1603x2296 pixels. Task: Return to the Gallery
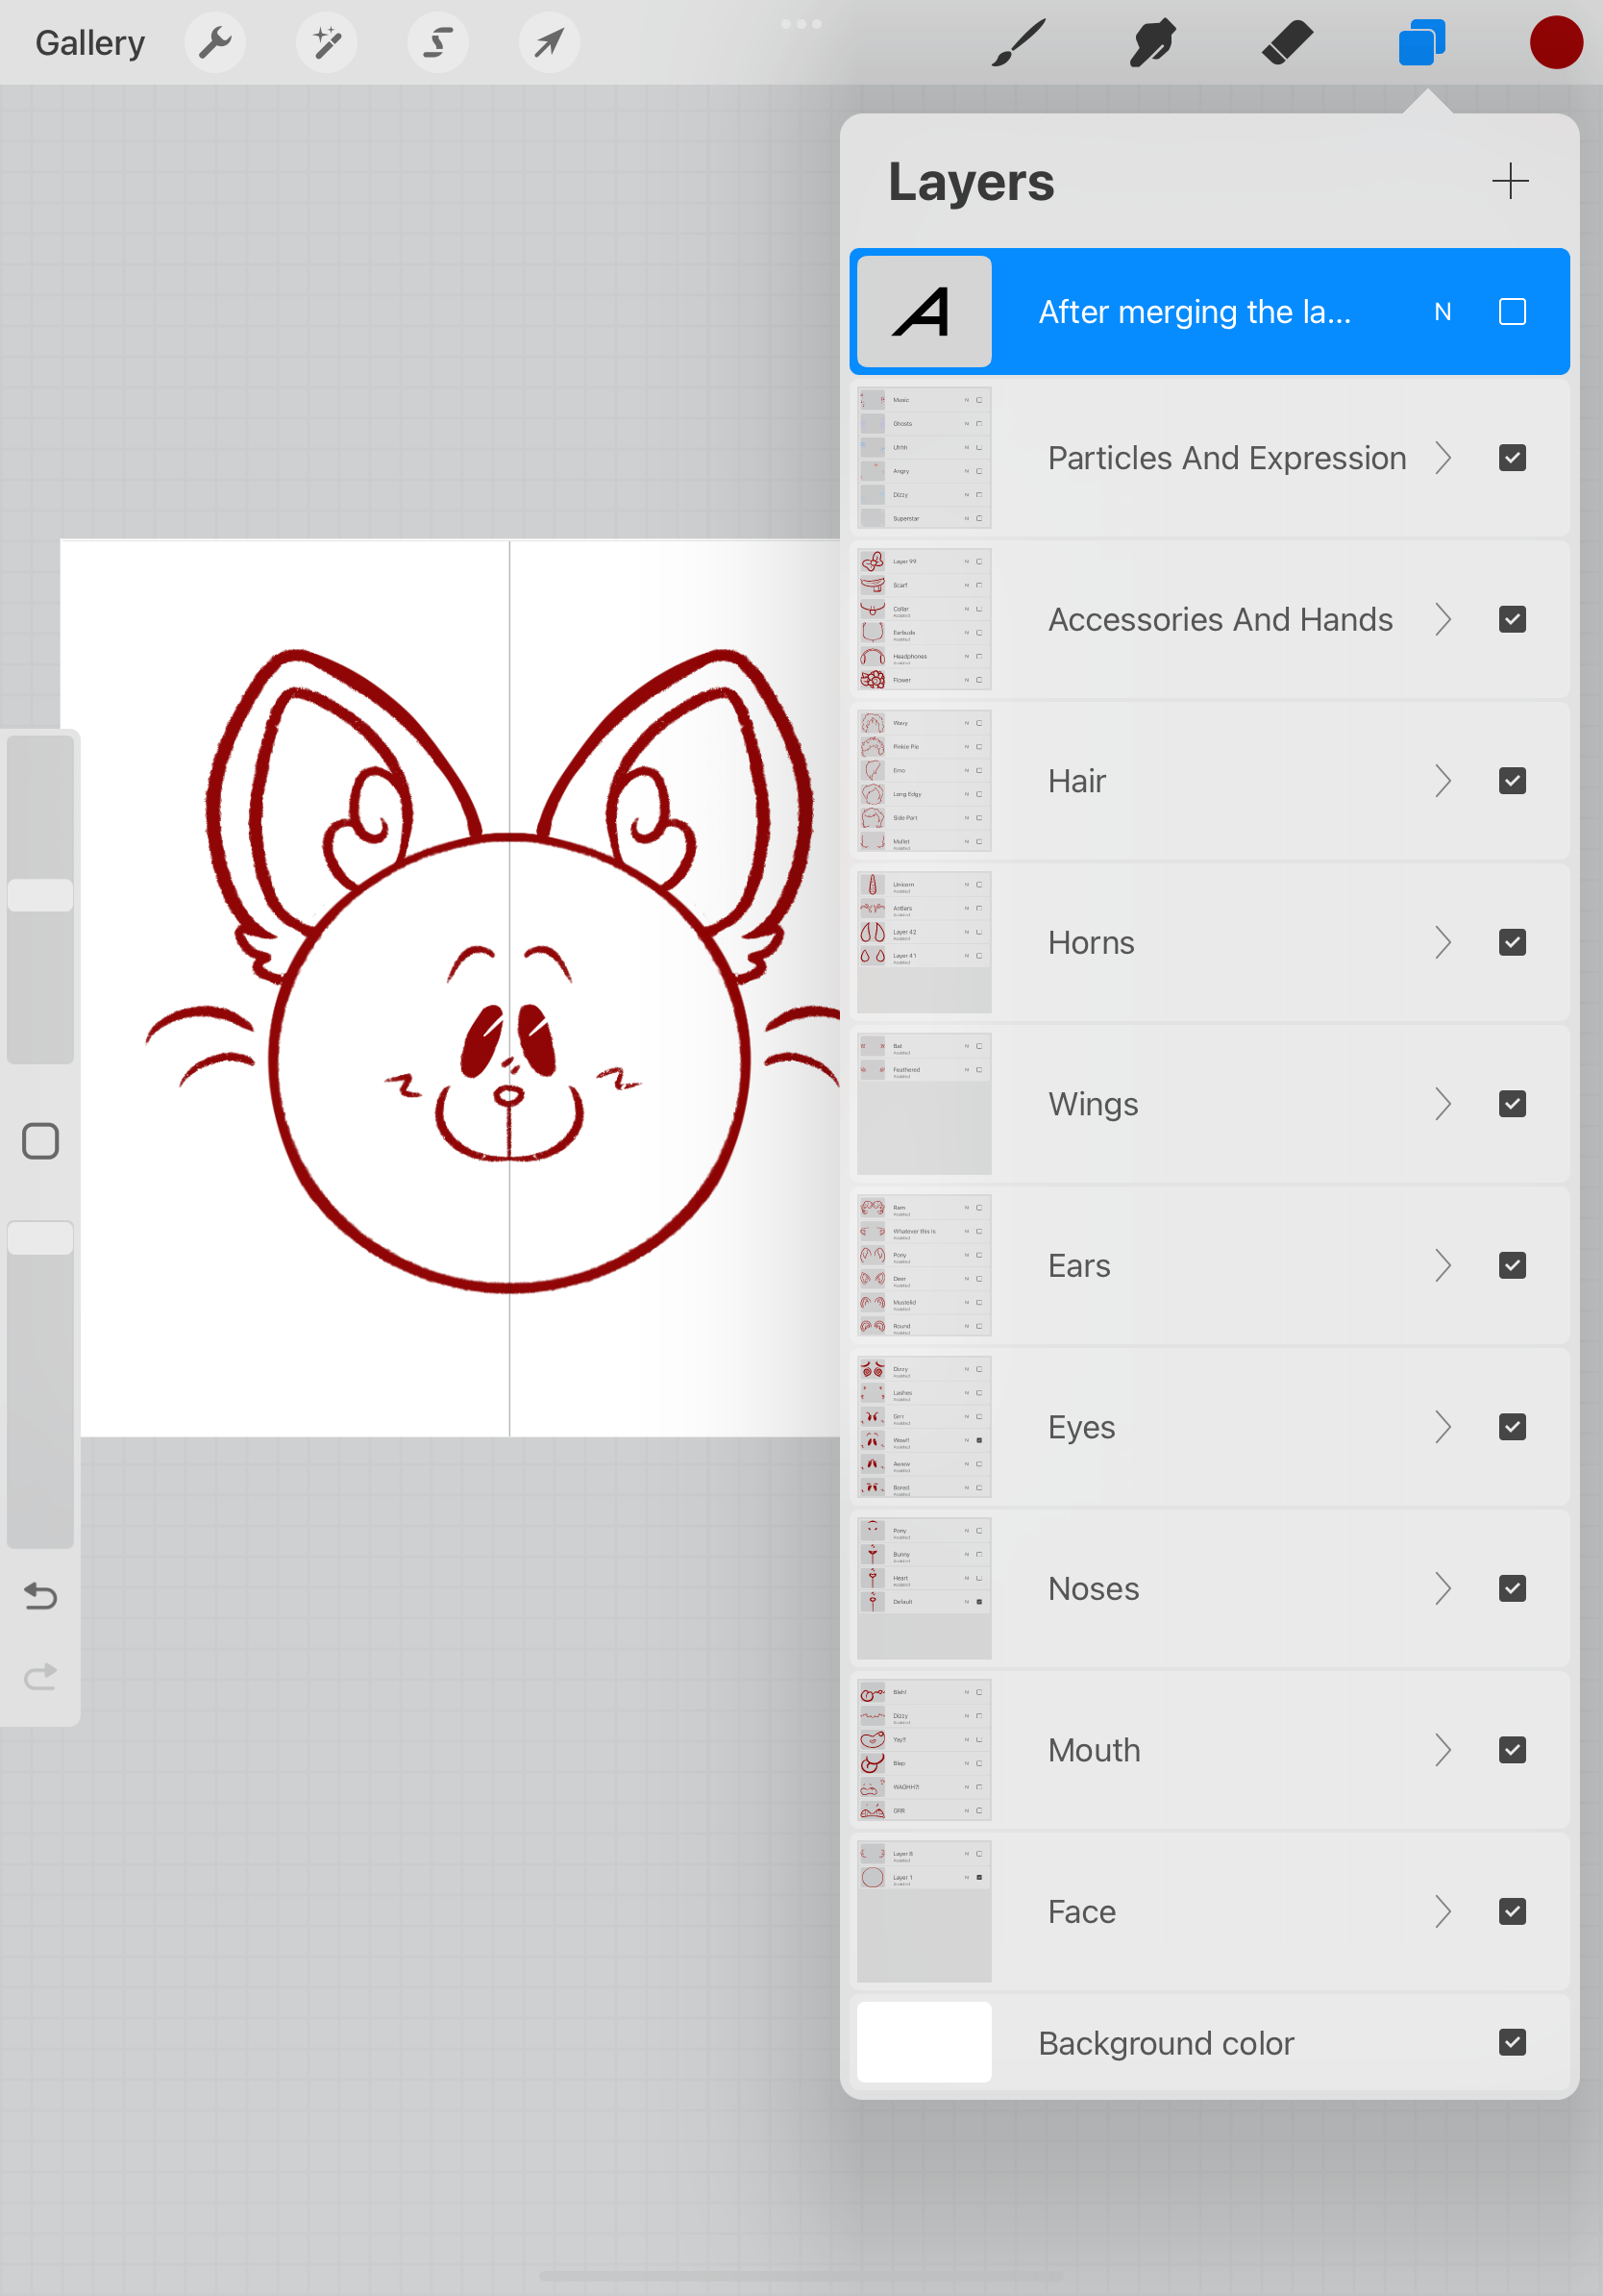90,43
